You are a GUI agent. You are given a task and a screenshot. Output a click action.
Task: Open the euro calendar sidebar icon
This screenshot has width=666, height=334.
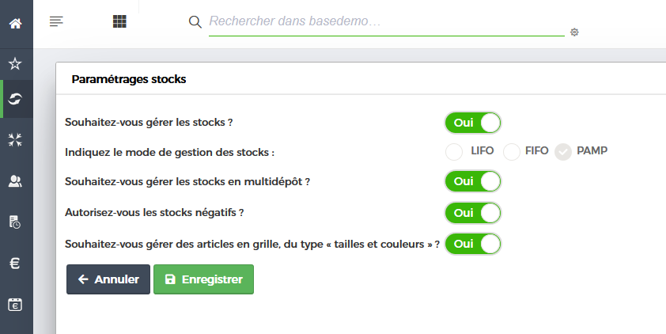tap(15, 305)
